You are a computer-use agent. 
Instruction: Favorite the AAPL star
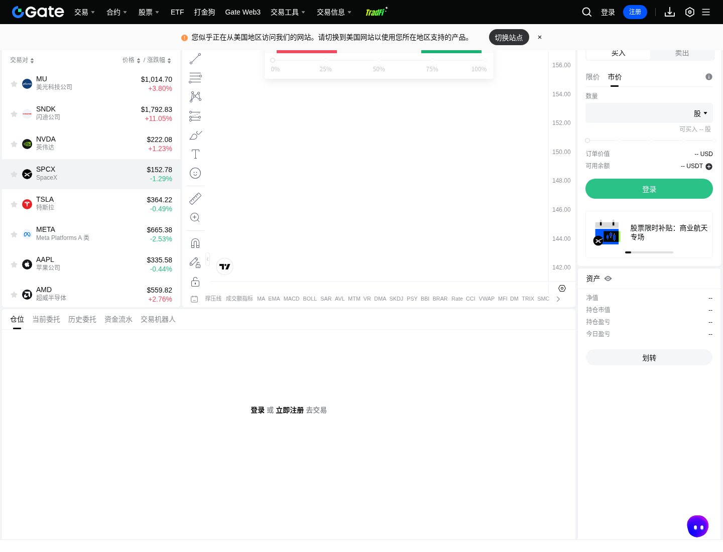[14, 264]
